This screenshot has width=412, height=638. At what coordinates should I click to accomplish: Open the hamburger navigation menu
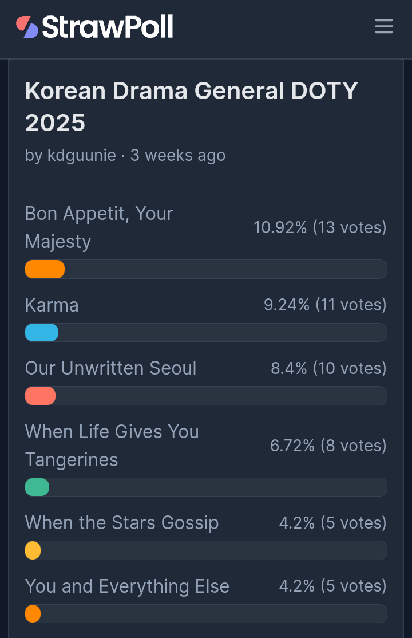click(x=383, y=26)
